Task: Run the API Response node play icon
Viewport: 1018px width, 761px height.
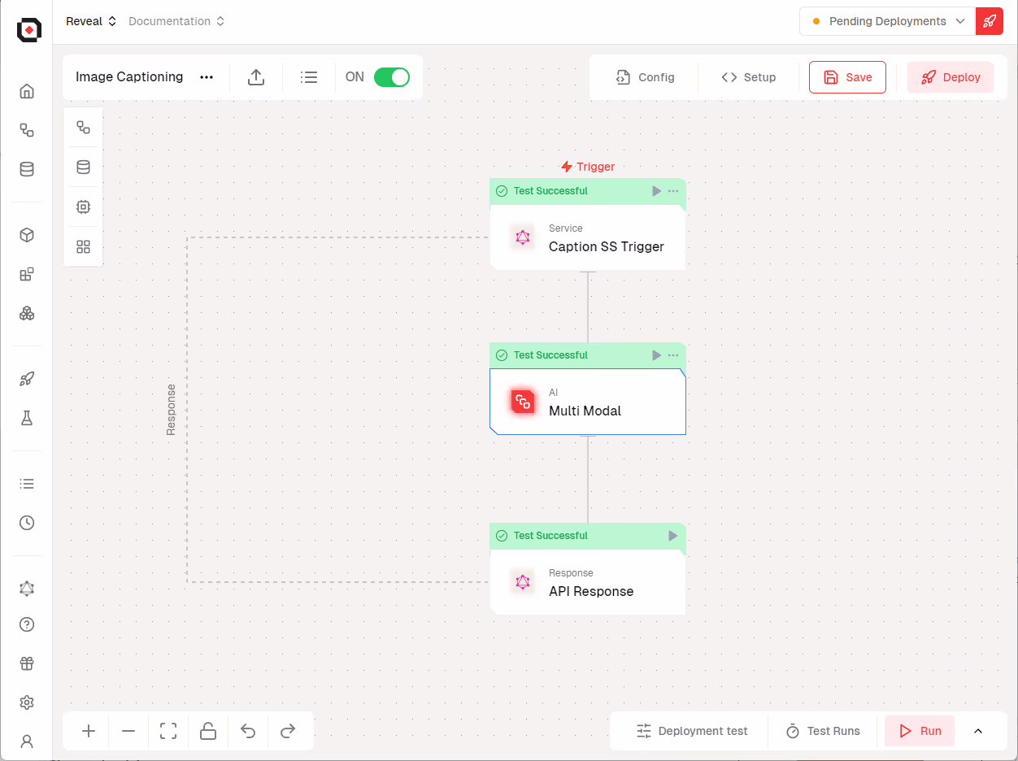Action: (672, 536)
